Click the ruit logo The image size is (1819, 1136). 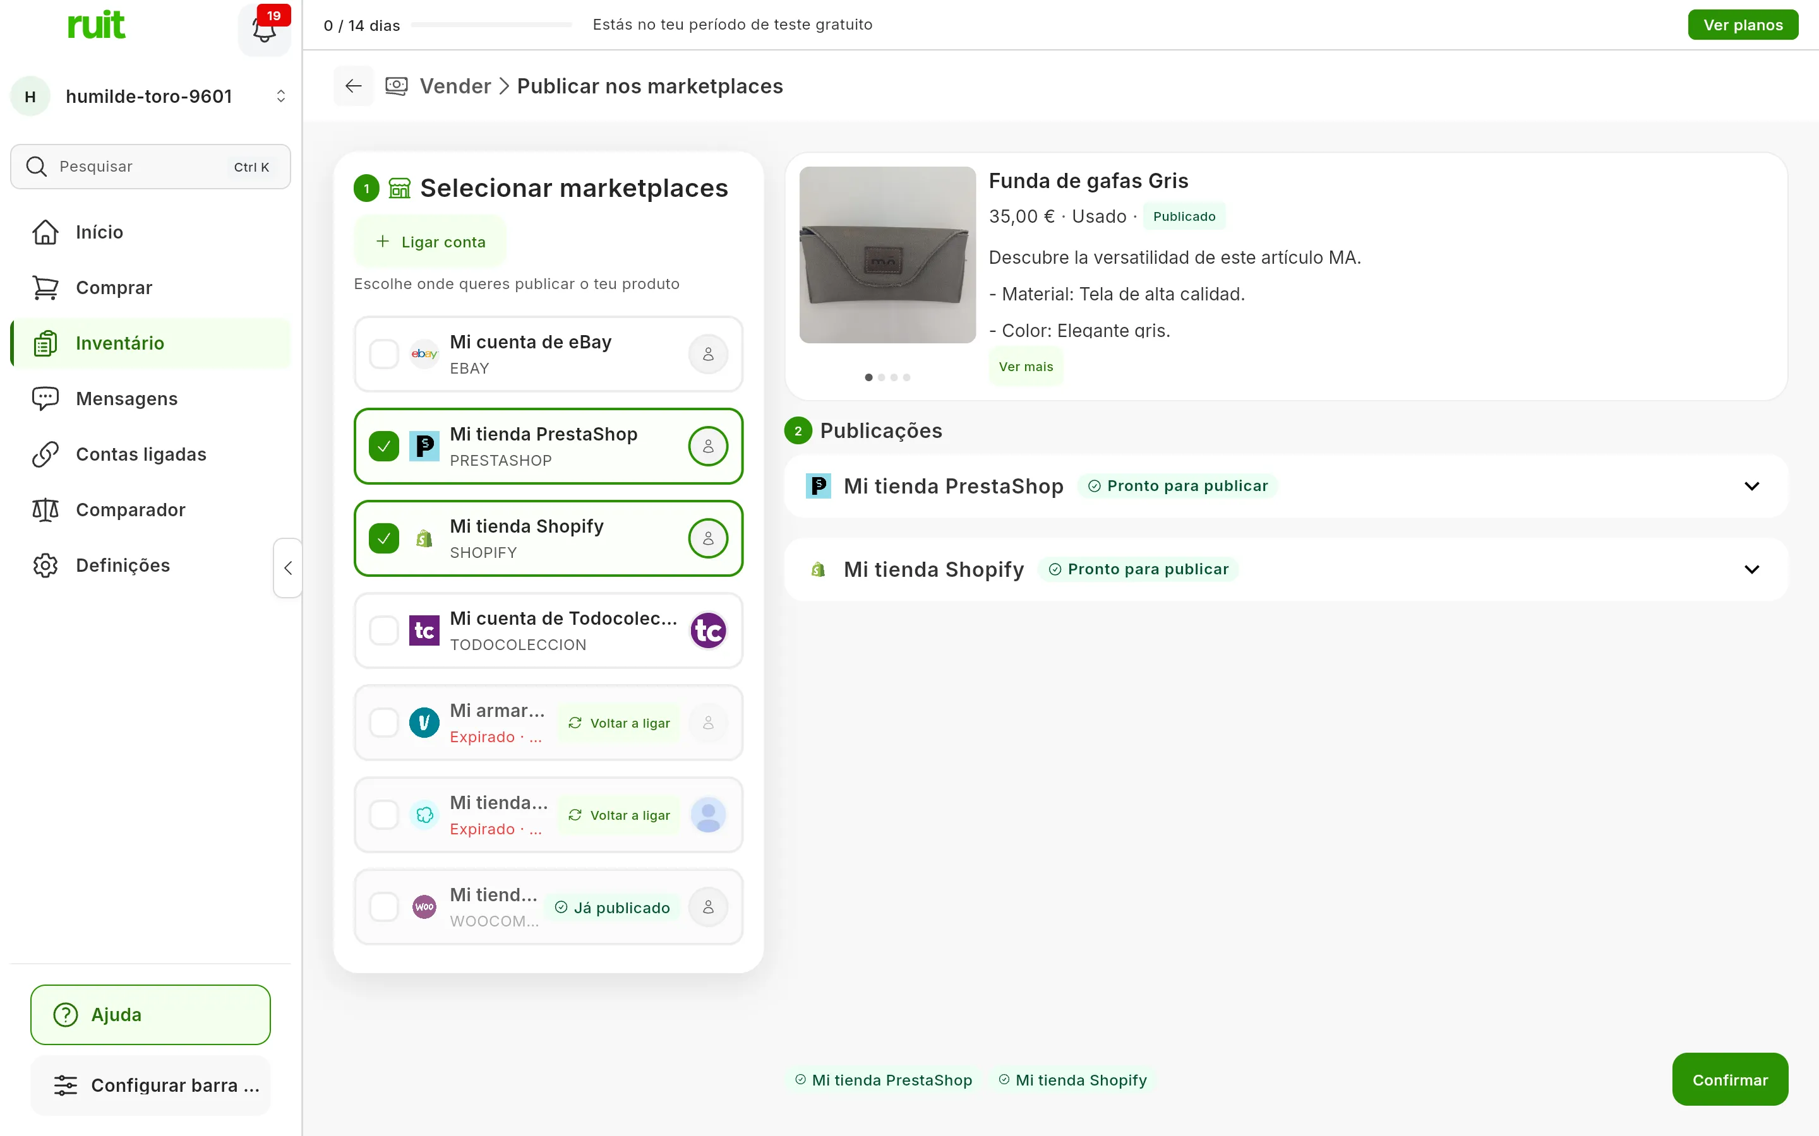click(x=96, y=25)
